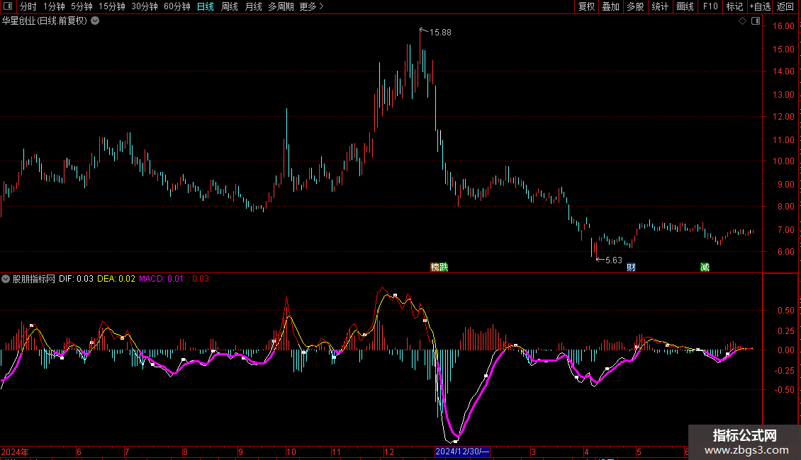Toggle the left side panel icon

8,6
